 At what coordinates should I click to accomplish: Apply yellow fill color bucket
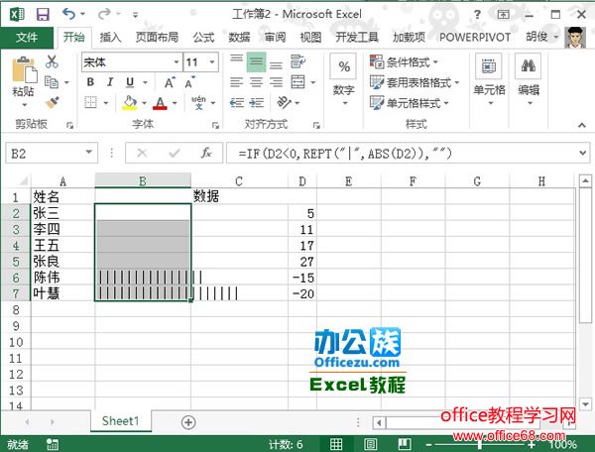(x=130, y=102)
